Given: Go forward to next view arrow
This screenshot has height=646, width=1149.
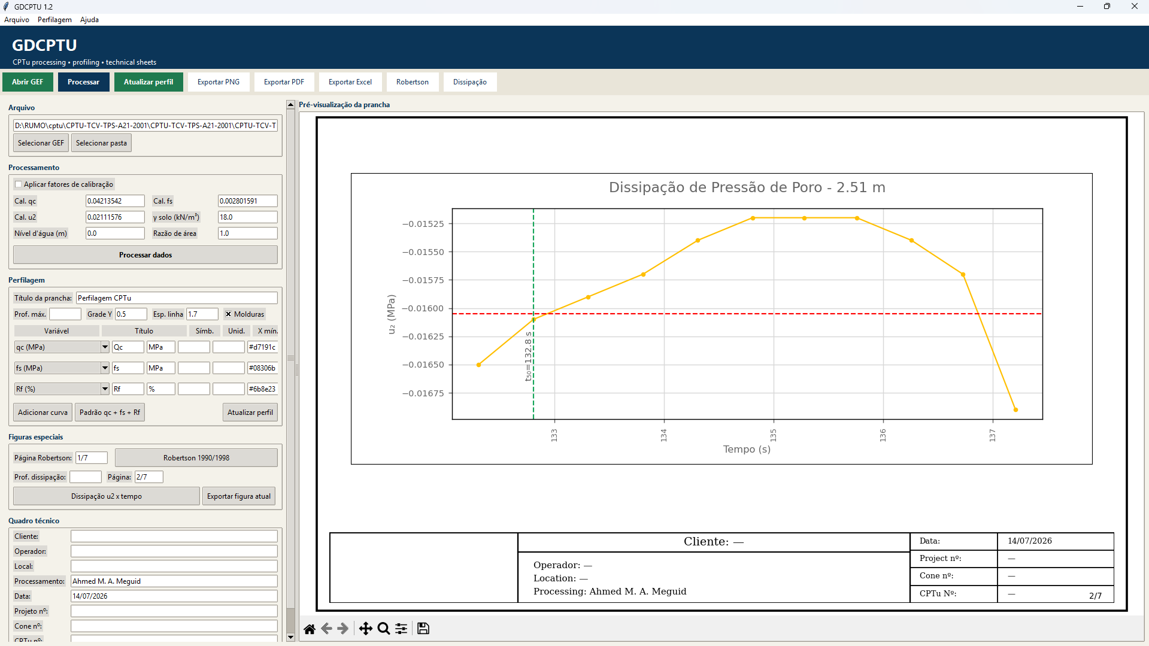Looking at the screenshot, I should pyautogui.click(x=343, y=629).
